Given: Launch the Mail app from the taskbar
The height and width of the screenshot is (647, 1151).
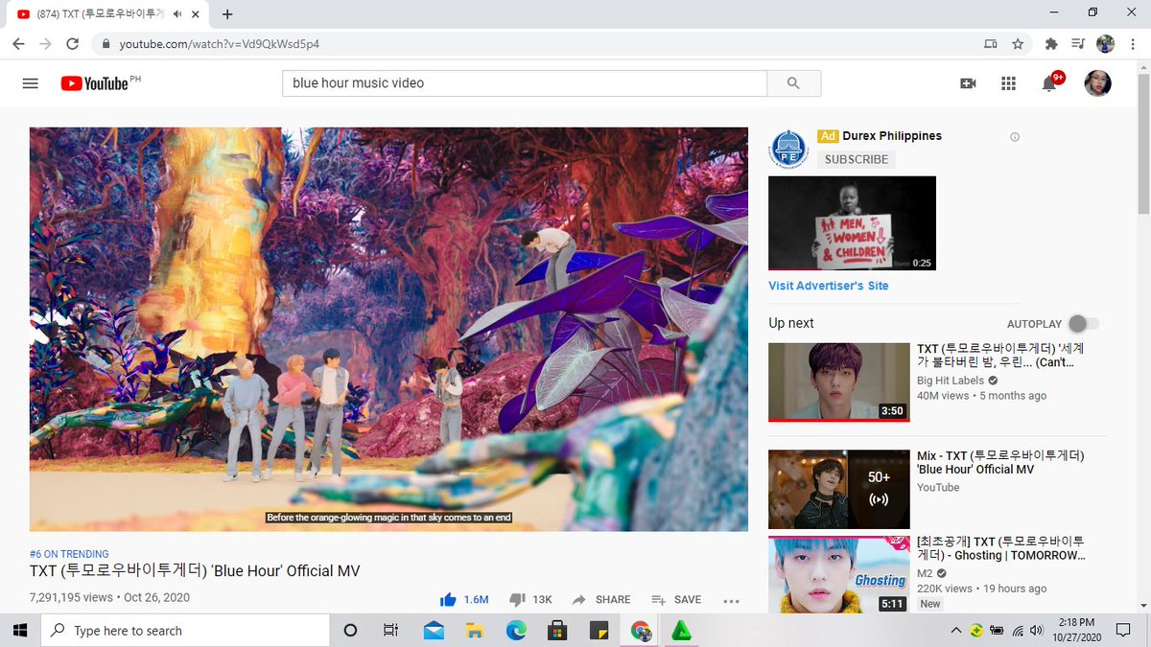Looking at the screenshot, I should pyautogui.click(x=433, y=631).
